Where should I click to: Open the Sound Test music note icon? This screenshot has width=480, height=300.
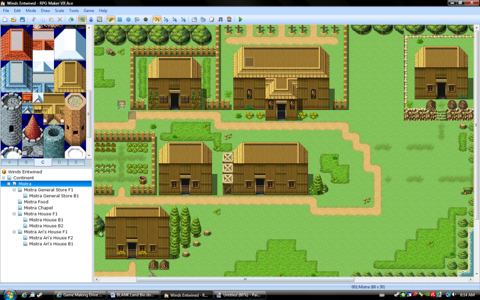pyautogui.click(x=220, y=19)
